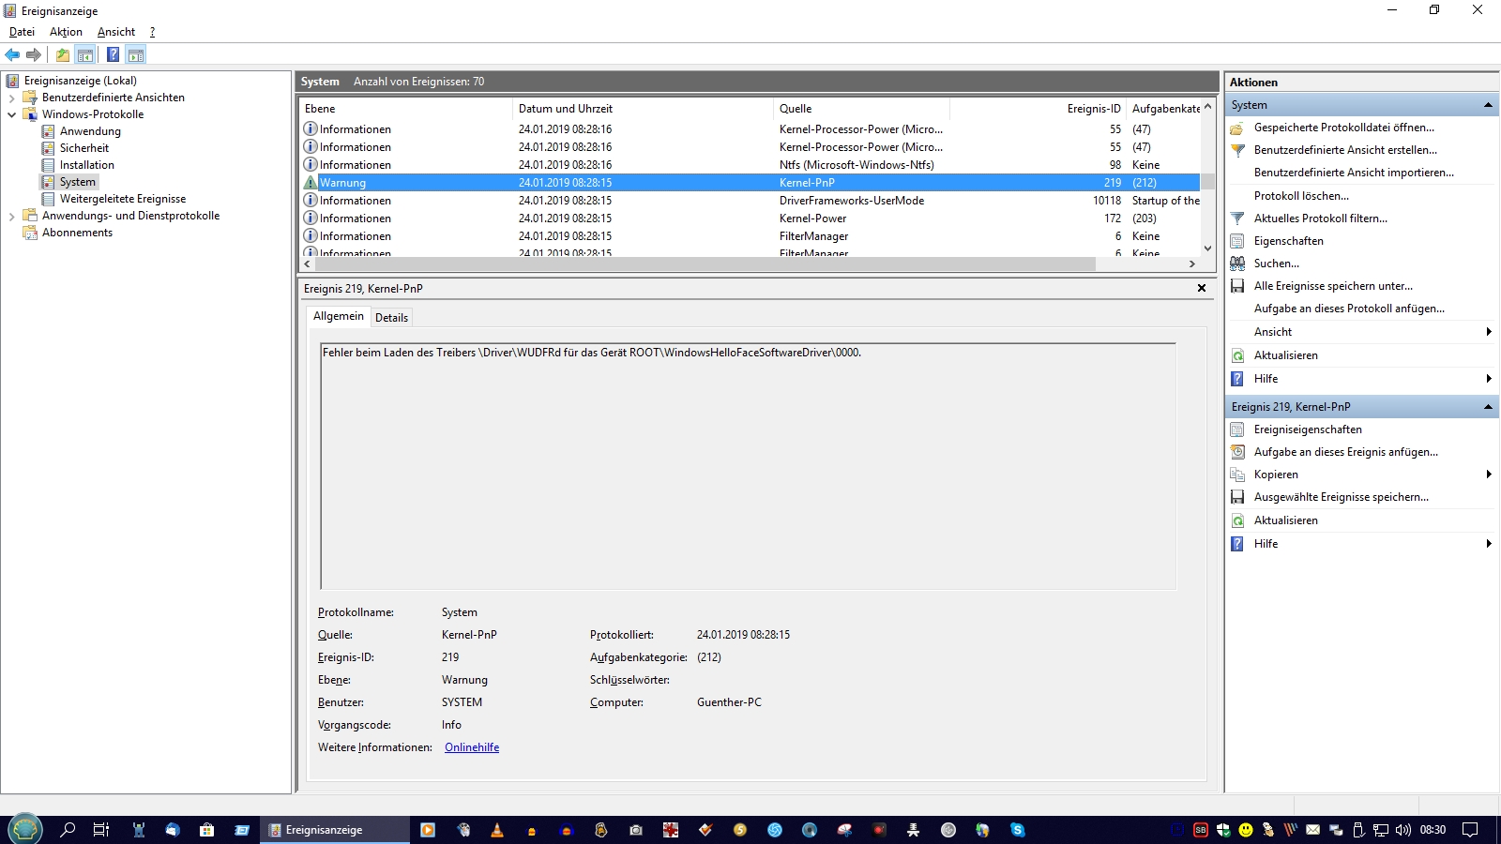Viewport: 1501px width, 844px height.
Task: Select the Abonnements tree item
Action: point(77,233)
